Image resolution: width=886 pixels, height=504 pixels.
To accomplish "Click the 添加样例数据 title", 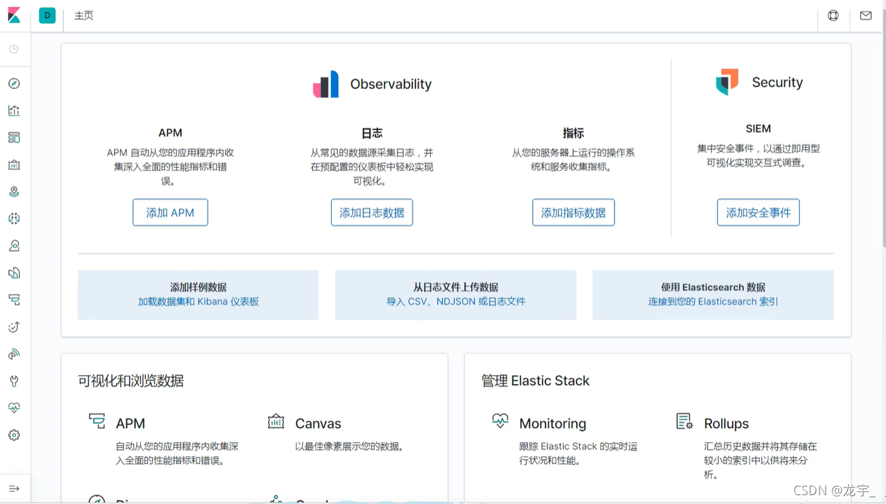I will [199, 287].
